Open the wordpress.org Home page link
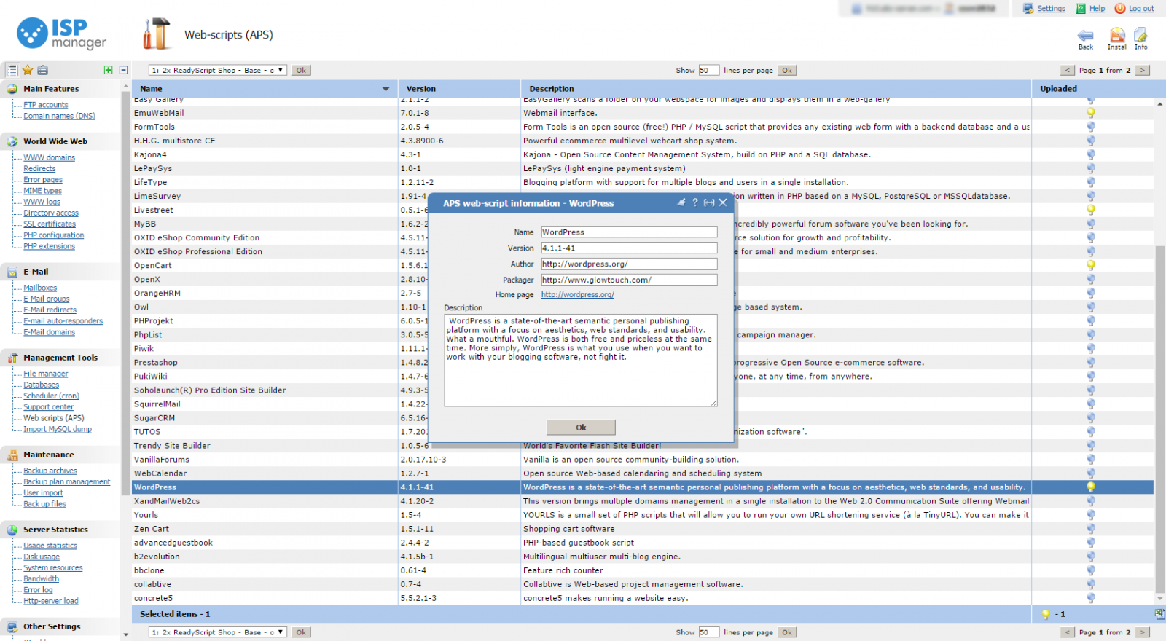 click(x=577, y=295)
